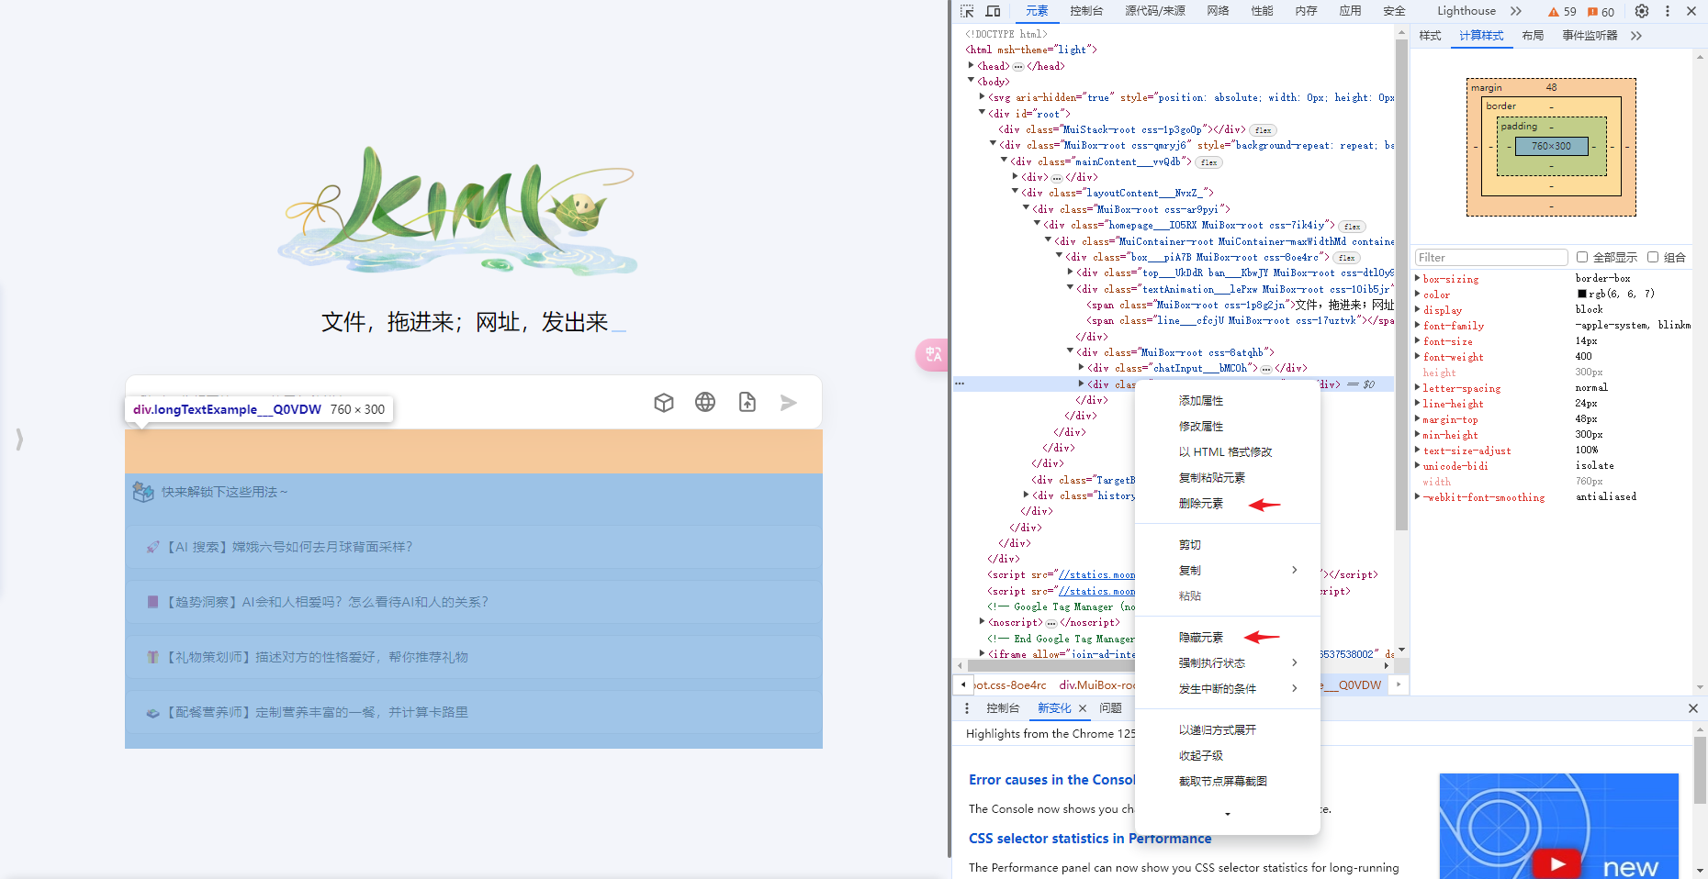Switch to the 网络 tab
1708x879 pixels.
pyautogui.click(x=1218, y=11)
